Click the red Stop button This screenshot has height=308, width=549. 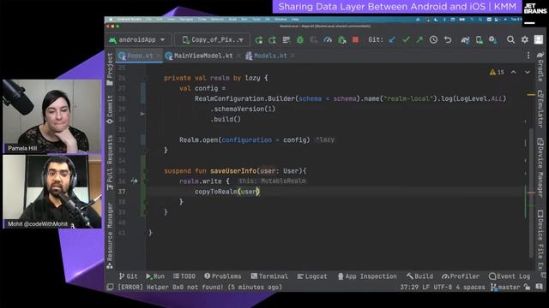355,40
